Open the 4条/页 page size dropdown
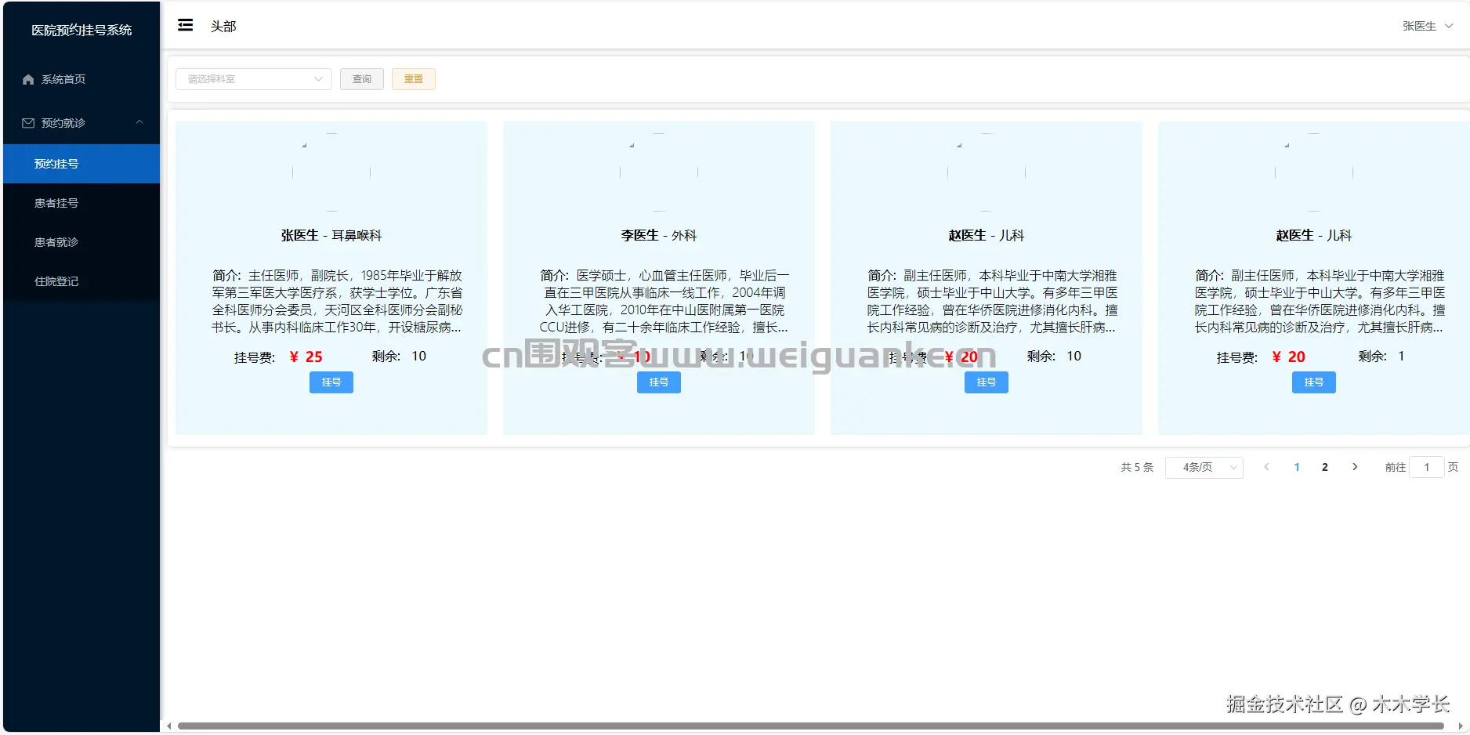1470x735 pixels. [x=1204, y=467]
